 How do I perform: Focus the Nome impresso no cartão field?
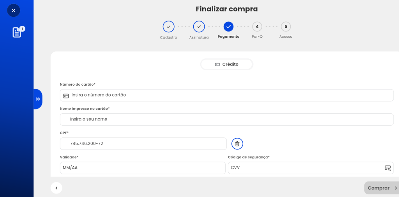227,120
